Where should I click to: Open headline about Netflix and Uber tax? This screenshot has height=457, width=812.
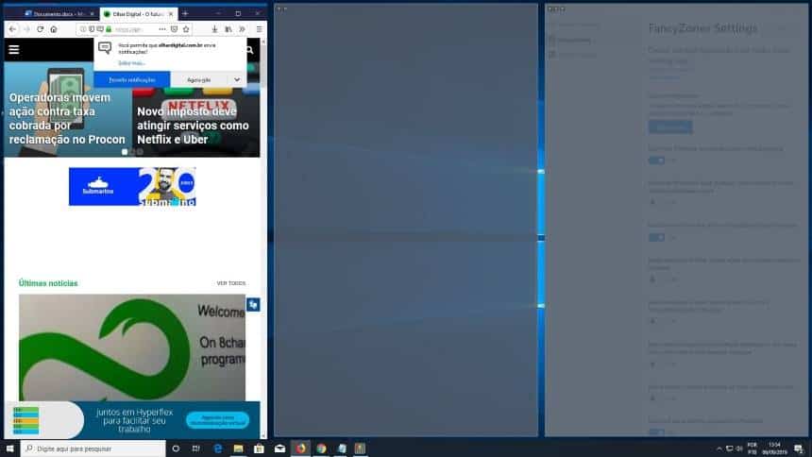pos(193,126)
